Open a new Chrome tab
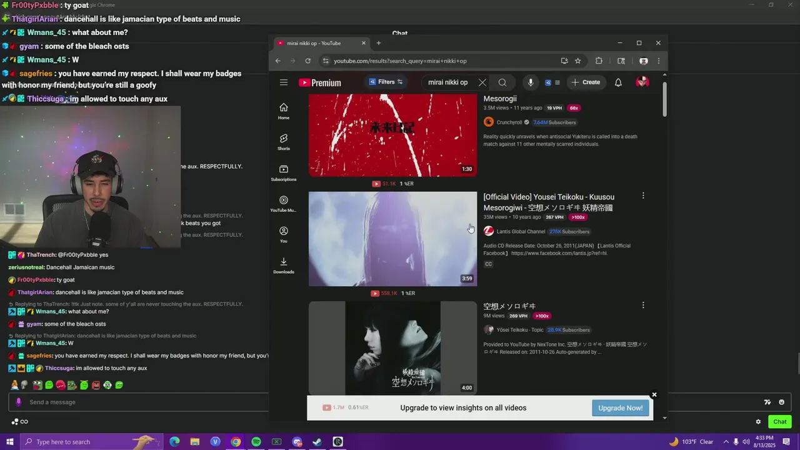The width and height of the screenshot is (800, 450). coord(378,43)
